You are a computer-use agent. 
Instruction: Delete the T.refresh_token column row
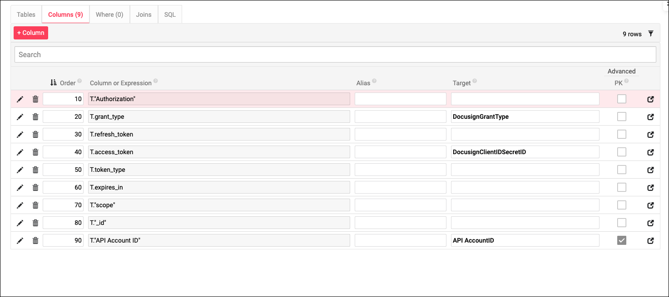pyautogui.click(x=35, y=135)
